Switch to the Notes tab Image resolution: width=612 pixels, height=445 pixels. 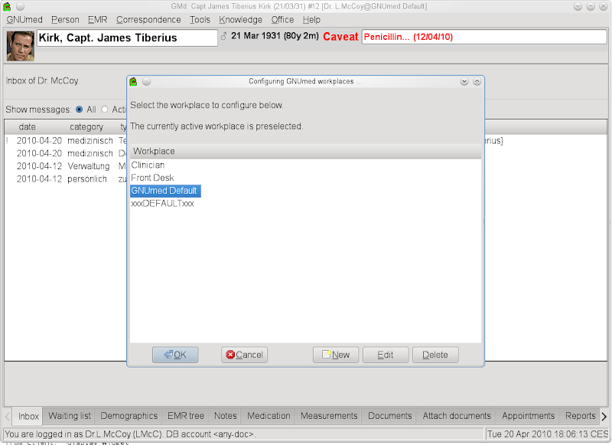click(x=225, y=416)
